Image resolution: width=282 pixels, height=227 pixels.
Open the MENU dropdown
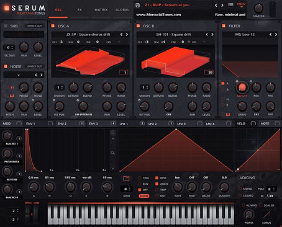pyautogui.click(x=241, y=5)
